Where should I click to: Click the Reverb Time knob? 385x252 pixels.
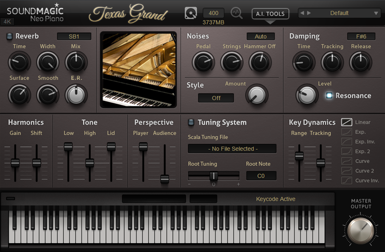(19, 62)
